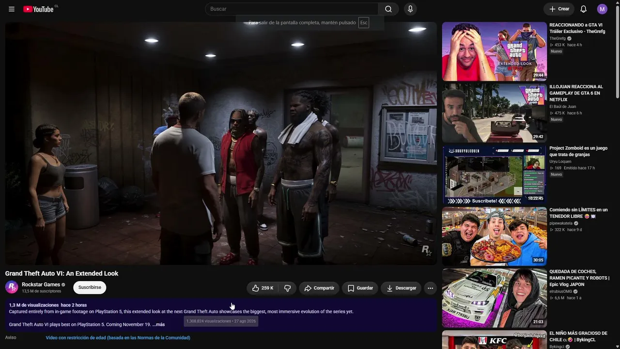Image resolution: width=620 pixels, height=349 pixels.
Task: Download the video with Descargar
Action: [402, 288]
